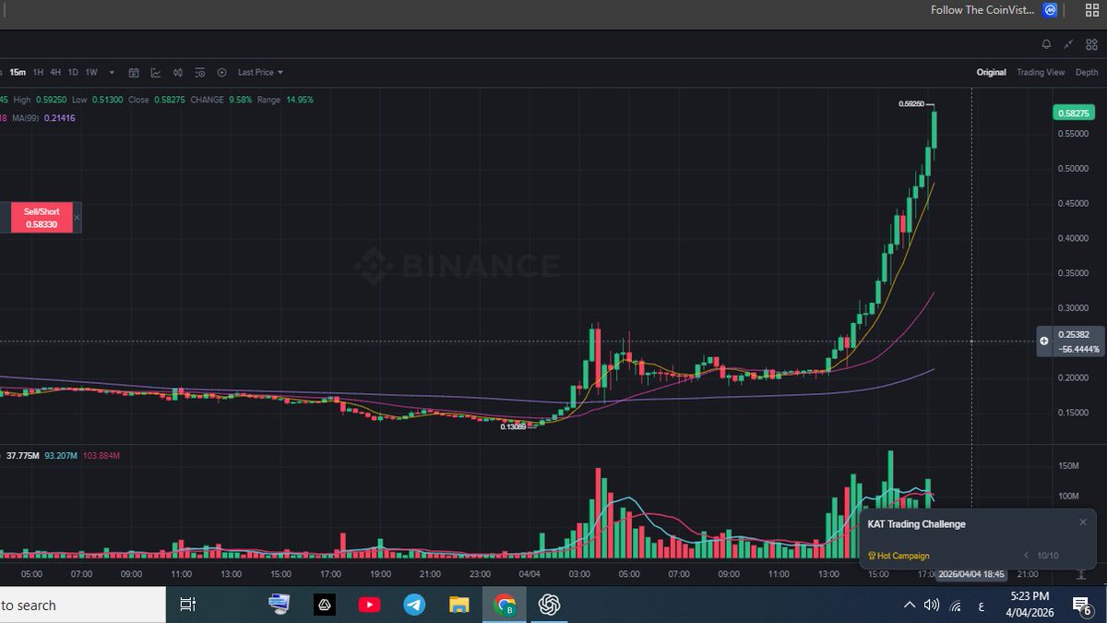Click the circular target icon in chart toolbar
Image resolution: width=1107 pixels, height=623 pixels.
[222, 72]
